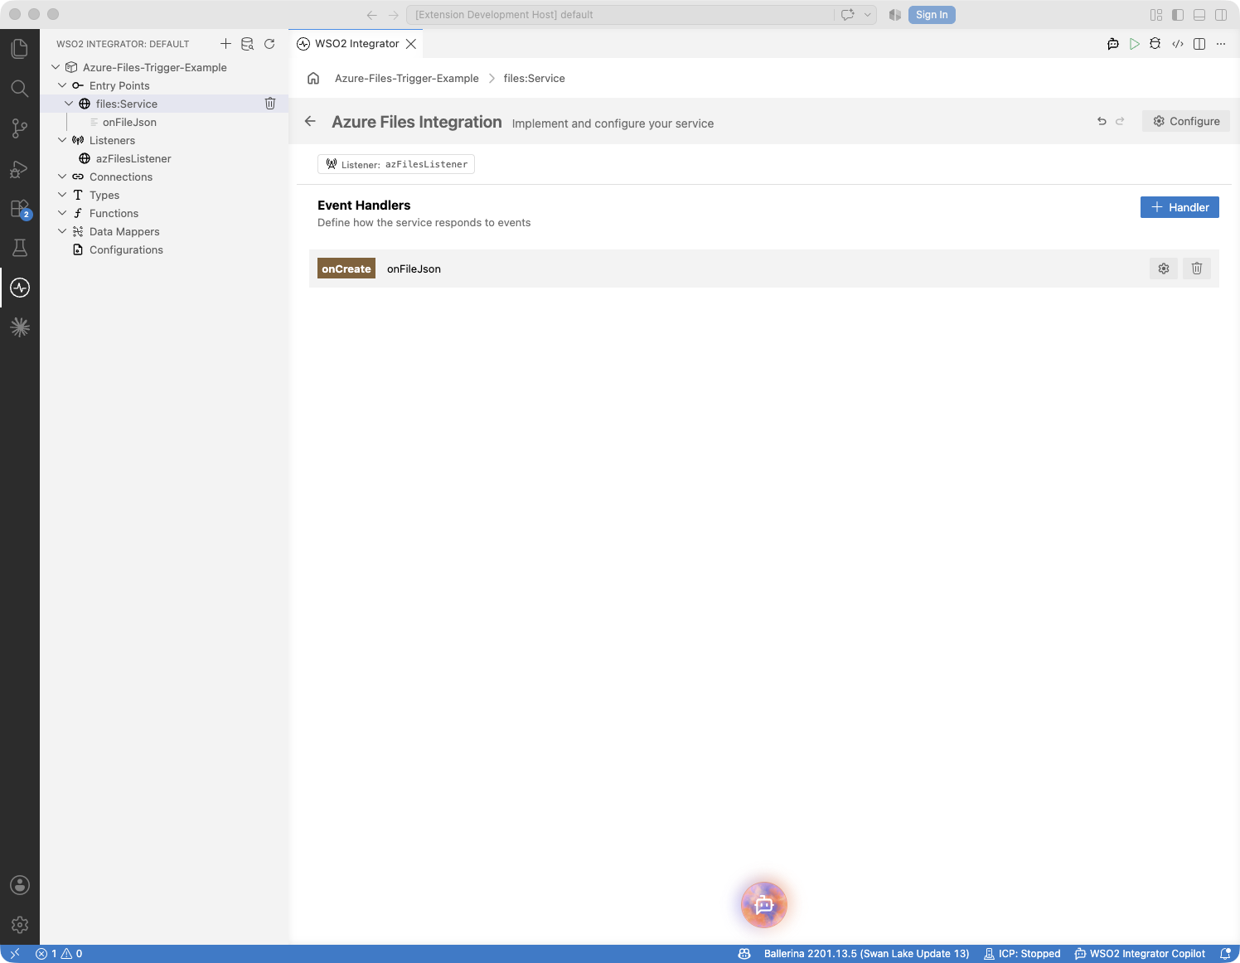Open the Manage gear in activity bar

[20, 925]
